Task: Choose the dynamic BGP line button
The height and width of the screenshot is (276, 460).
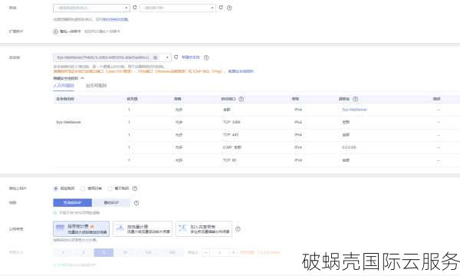Action: tap(73, 202)
